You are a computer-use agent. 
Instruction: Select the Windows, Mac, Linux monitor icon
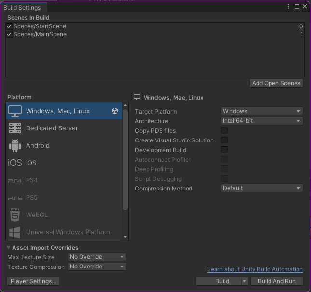point(15,111)
